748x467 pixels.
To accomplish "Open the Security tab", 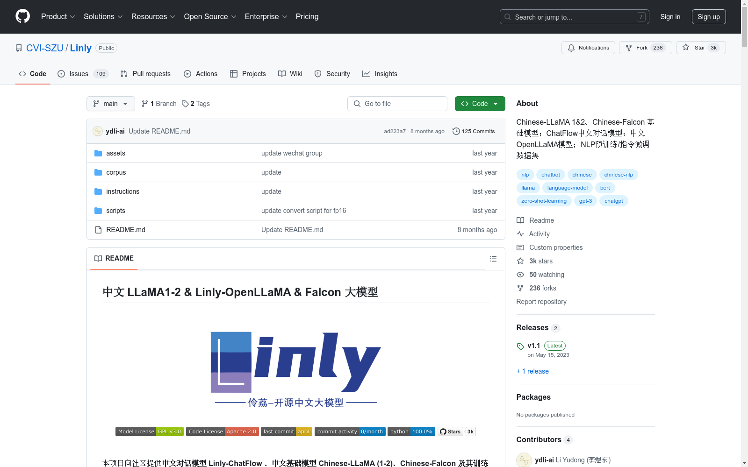I will (x=332, y=74).
